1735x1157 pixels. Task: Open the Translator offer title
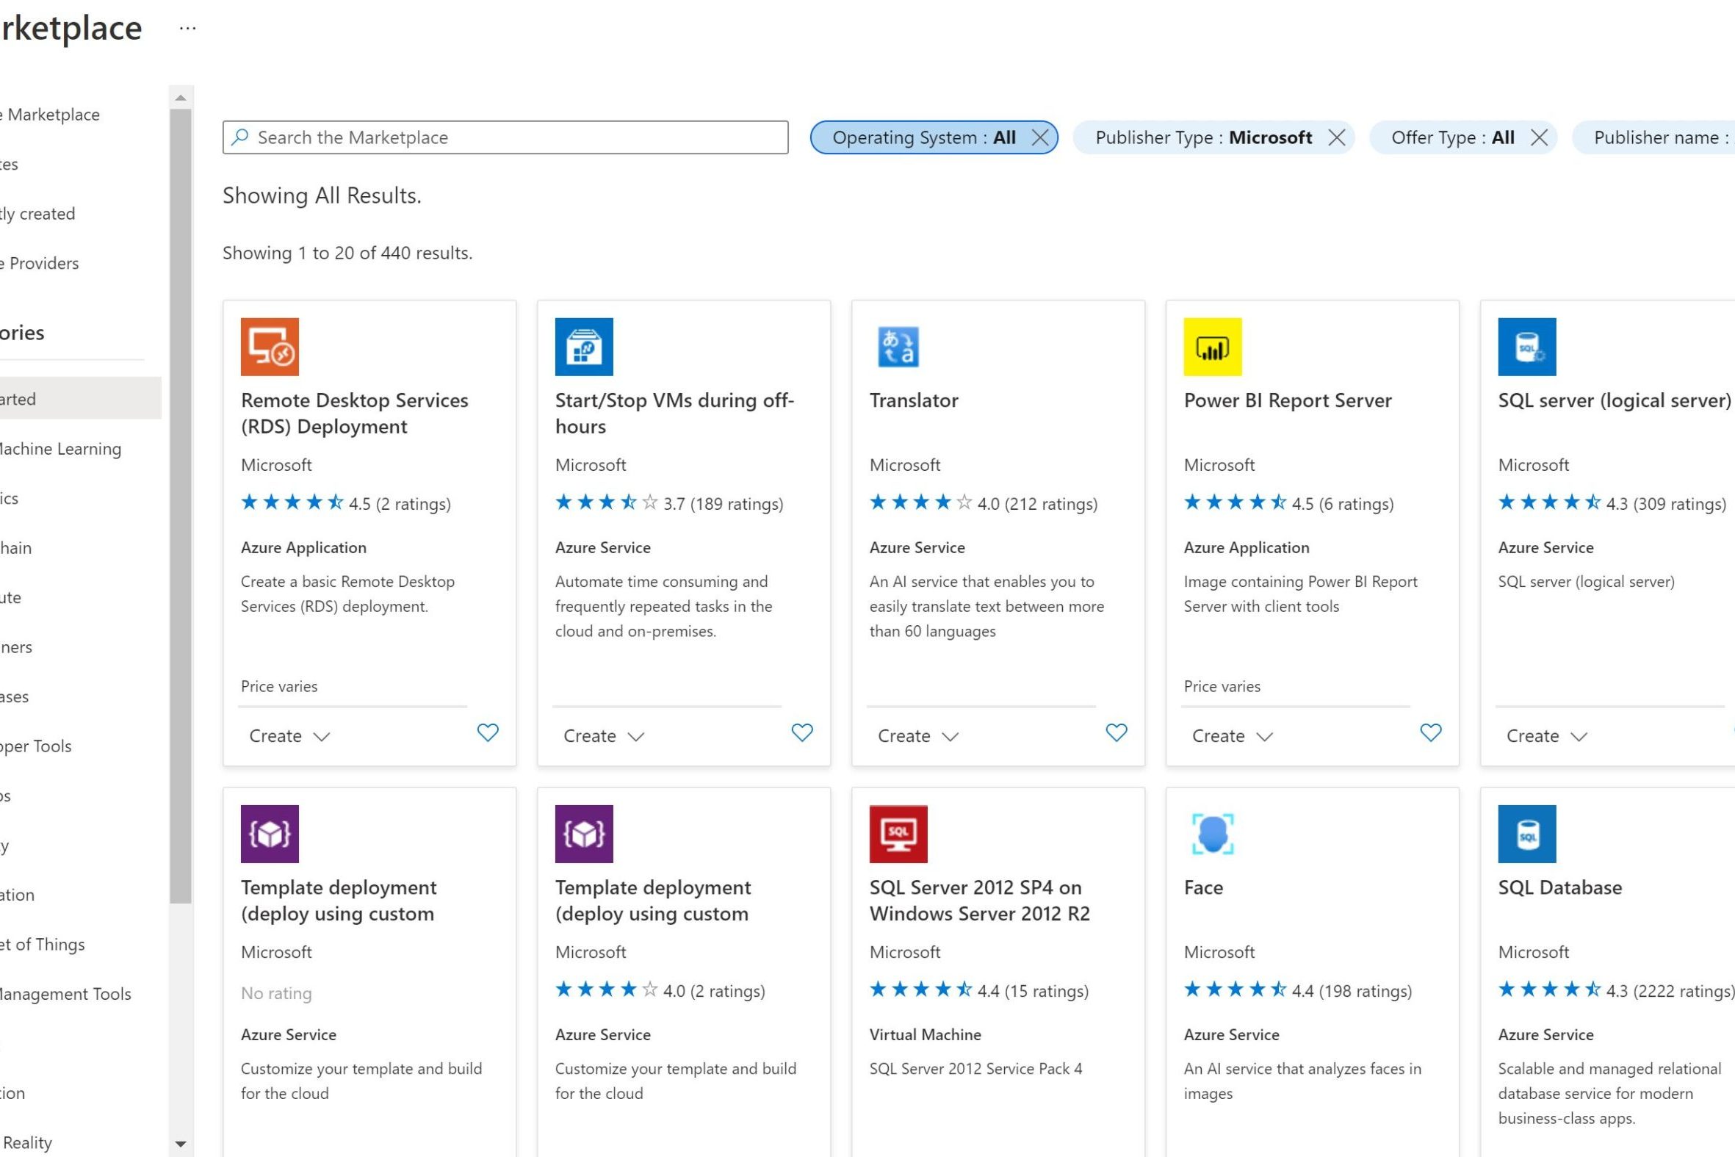913,400
